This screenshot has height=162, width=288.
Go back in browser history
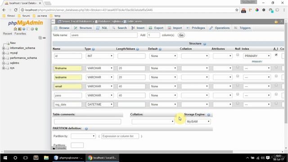tap(4, 10)
